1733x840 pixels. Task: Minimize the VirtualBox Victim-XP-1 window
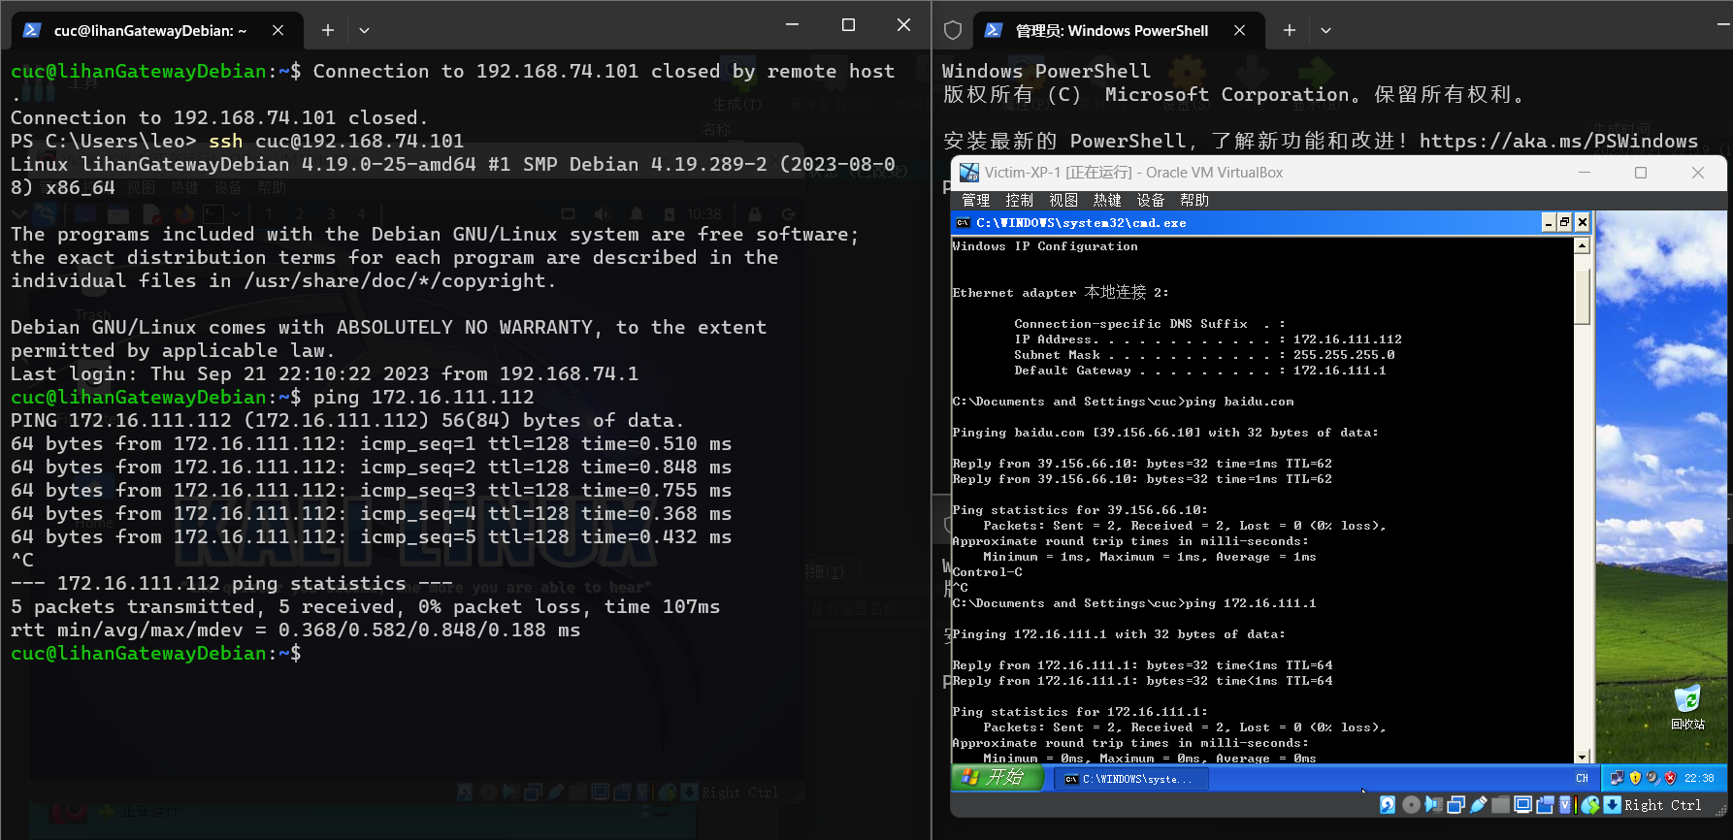(x=1585, y=173)
